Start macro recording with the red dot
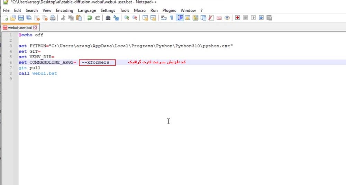 237,18
